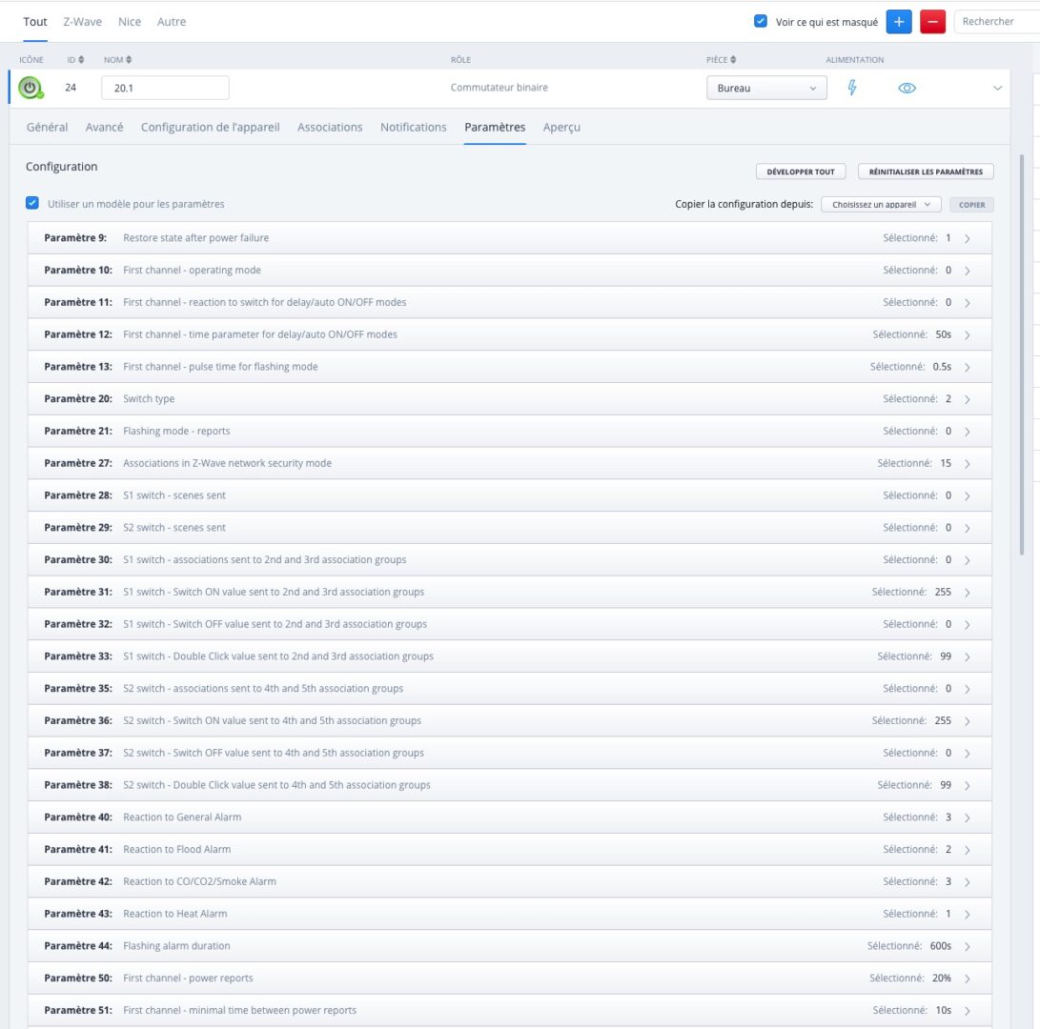The width and height of the screenshot is (1040, 1029).
Task: Open the Bureau room dropdown
Action: 766,89
